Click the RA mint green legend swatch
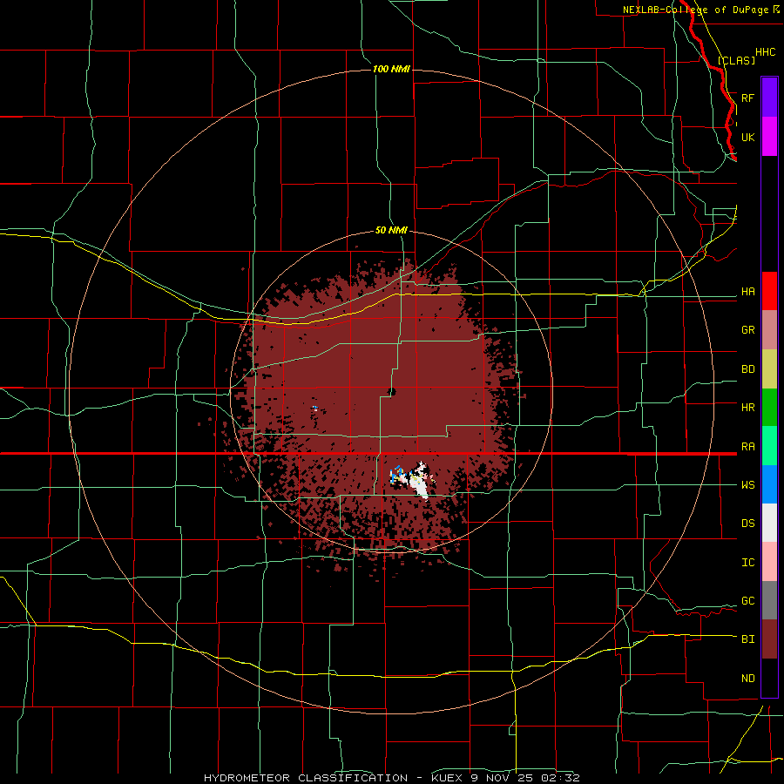The width and height of the screenshot is (784, 784). tap(769, 446)
